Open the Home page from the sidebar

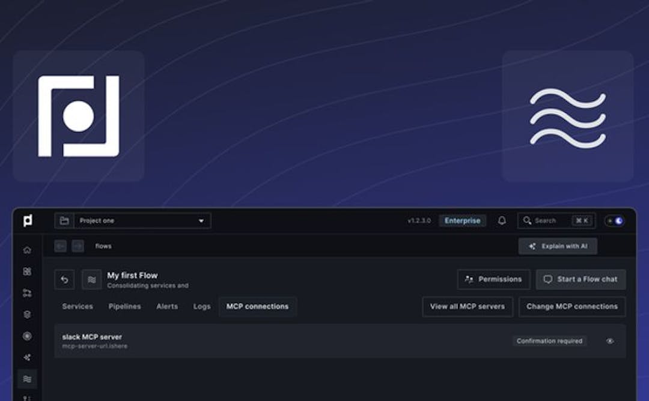[27, 250]
